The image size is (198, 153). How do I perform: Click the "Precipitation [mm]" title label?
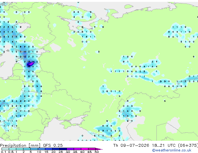click(20, 146)
